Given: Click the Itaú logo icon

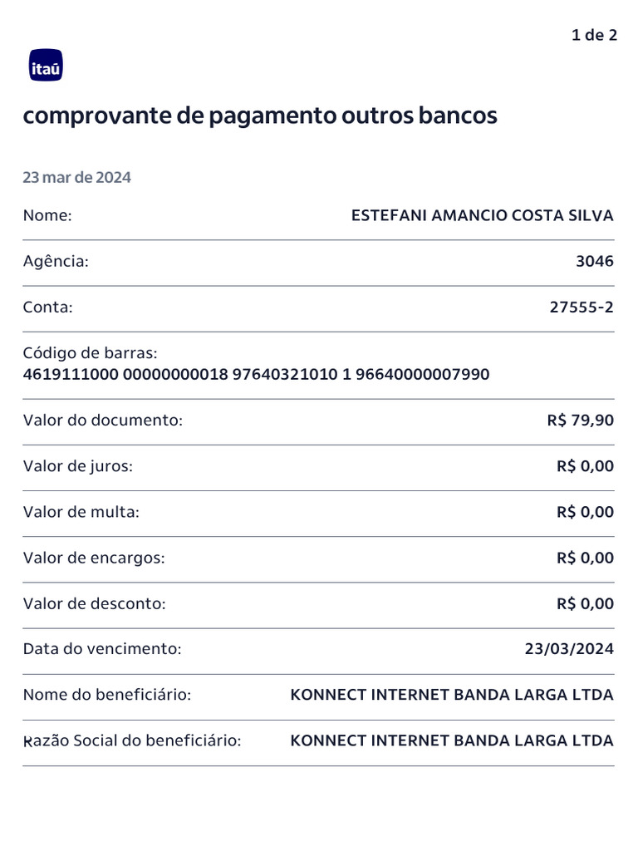Looking at the screenshot, I should pyautogui.click(x=46, y=66).
